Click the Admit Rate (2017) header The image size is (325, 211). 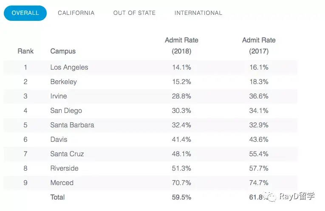click(259, 45)
